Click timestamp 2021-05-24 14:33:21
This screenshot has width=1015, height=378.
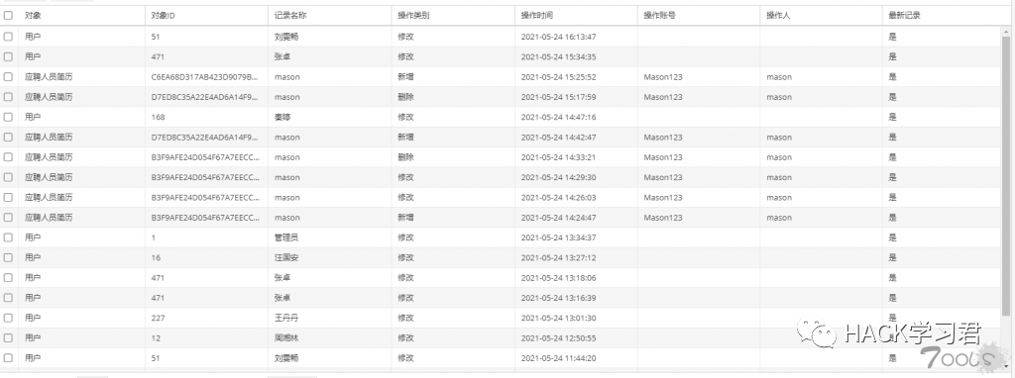pyautogui.click(x=559, y=157)
